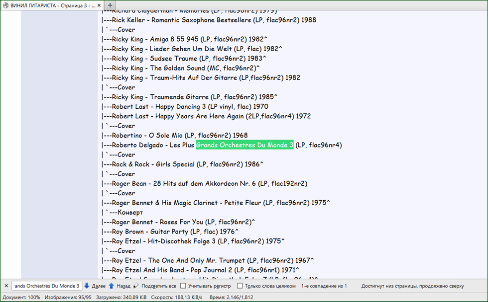The width and height of the screenshot is (488, 302).
Task: Click Roy Brown - Guitar Party entry
Action: point(170,231)
